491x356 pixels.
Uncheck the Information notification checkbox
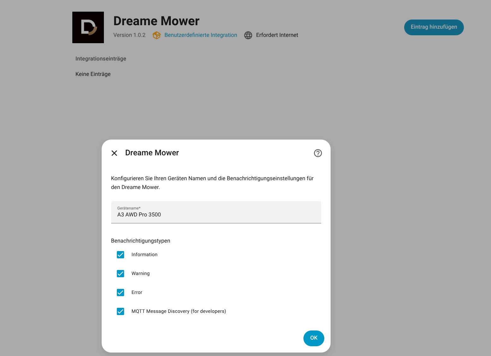pos(120,255)
